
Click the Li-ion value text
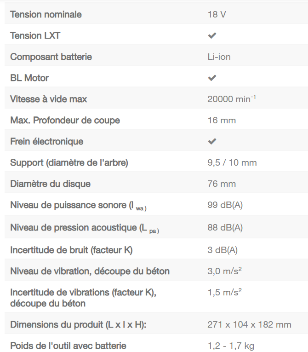(x=219, y=57)
